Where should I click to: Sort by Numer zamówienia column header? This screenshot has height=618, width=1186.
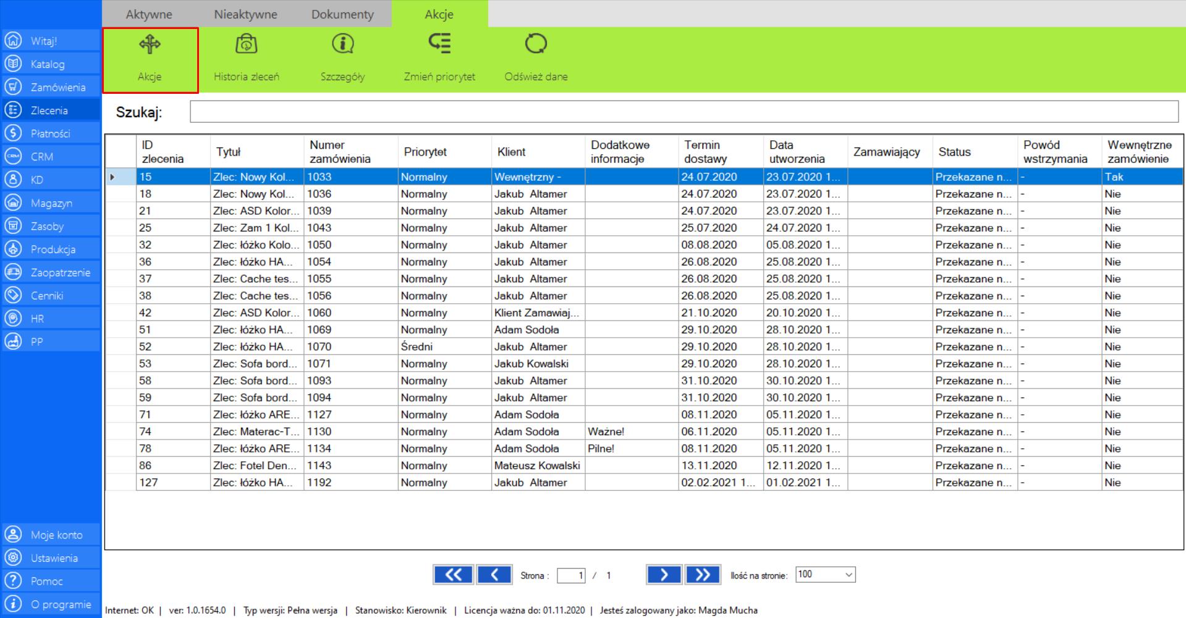coord(351,152)
